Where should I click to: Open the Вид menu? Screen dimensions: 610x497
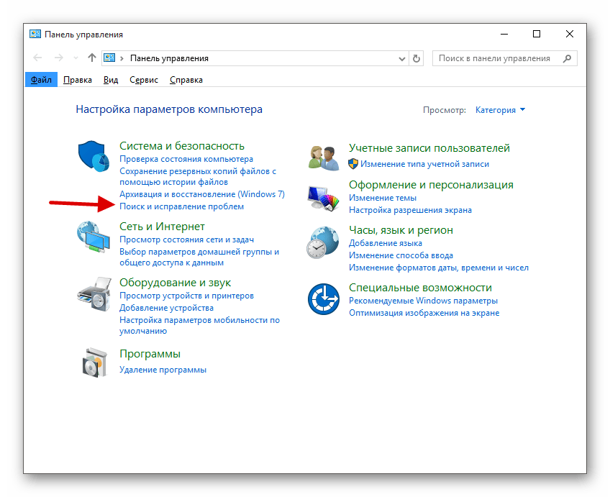point(110,80)
